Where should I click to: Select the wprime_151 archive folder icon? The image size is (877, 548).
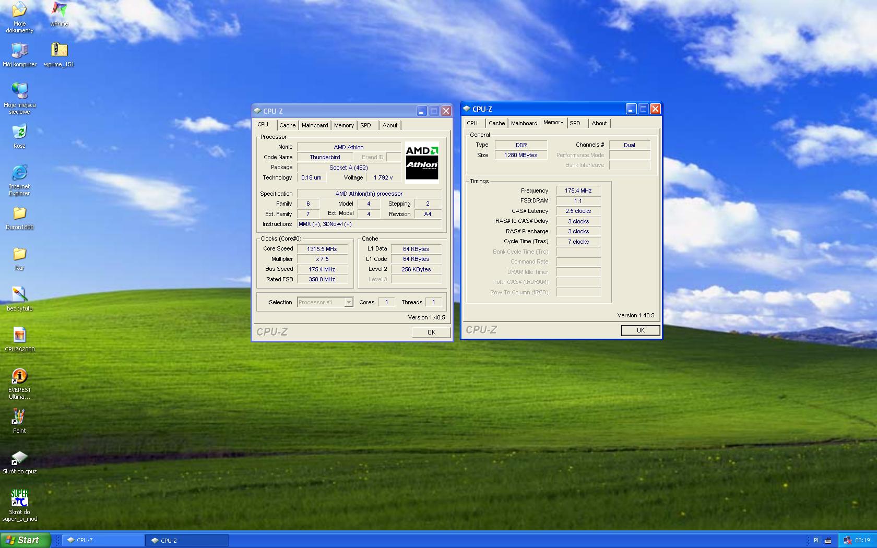click(59, 55)
